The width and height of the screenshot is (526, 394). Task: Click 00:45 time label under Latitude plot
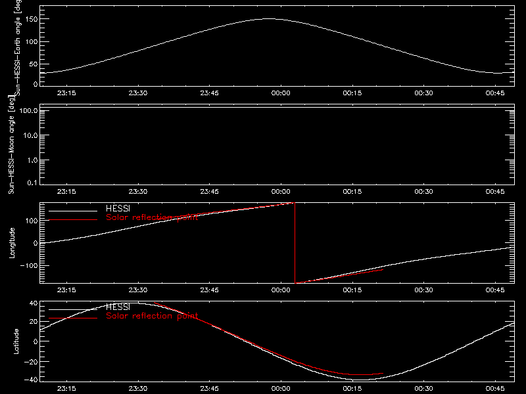coord(495,389)
